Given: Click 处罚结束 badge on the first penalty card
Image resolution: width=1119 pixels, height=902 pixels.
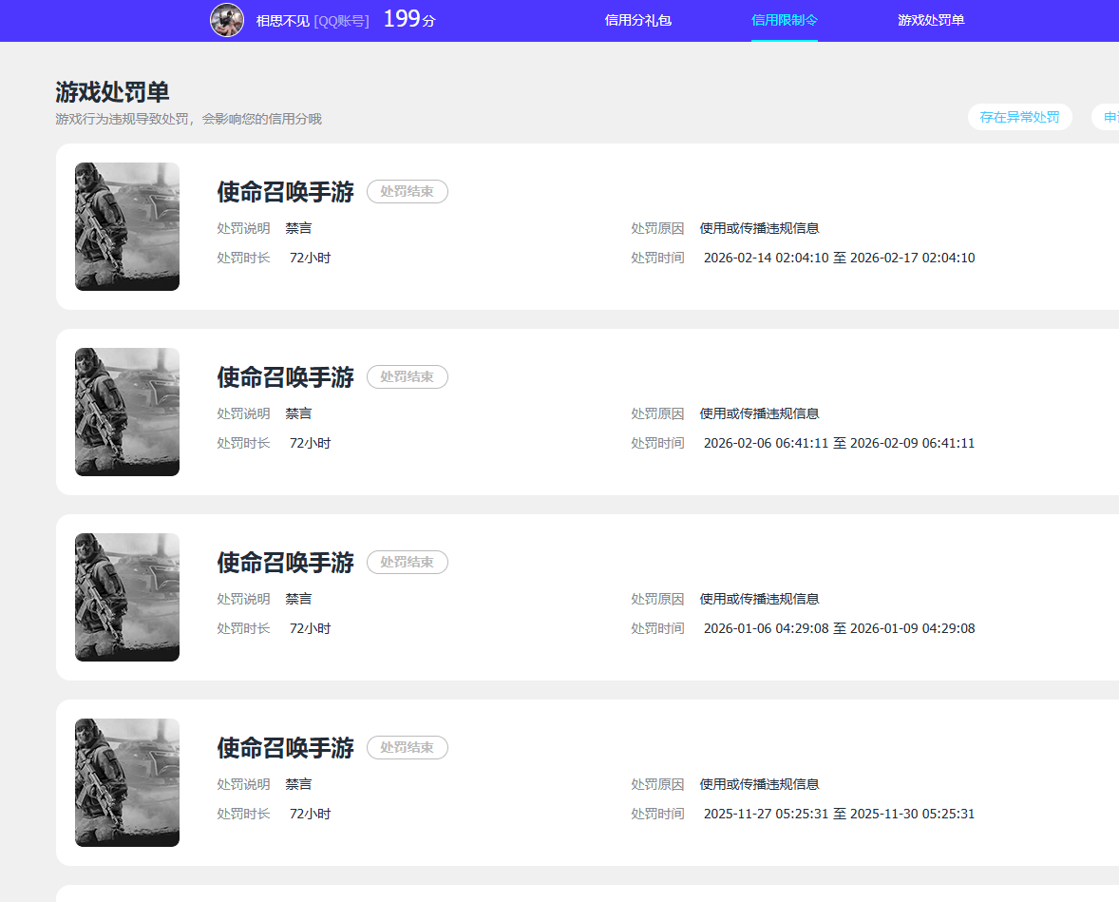Looking at the screenshot, I should pos(408,191).
